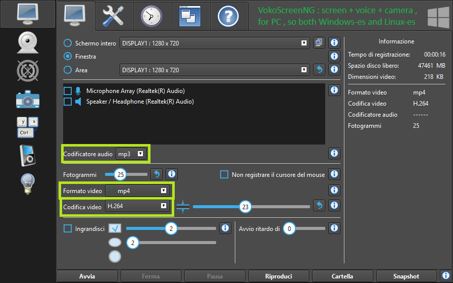The width and height of the screenshot is (453, 283).
Task: Open Formato video mp4 dropdown
Action: tap(137, 191)
